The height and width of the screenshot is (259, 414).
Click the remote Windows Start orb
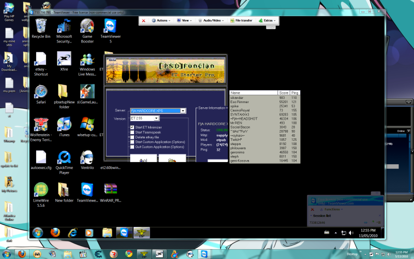point(37,233)
